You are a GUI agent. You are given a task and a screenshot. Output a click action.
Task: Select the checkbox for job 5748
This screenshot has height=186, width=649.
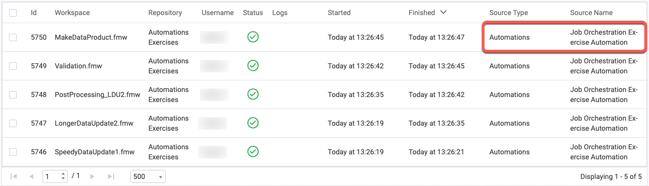tap(13, 95)
